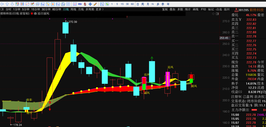This screenshot has width=266, height=127.
Task: Click the blue four-way move arrows icon
Action: [90, 4]
